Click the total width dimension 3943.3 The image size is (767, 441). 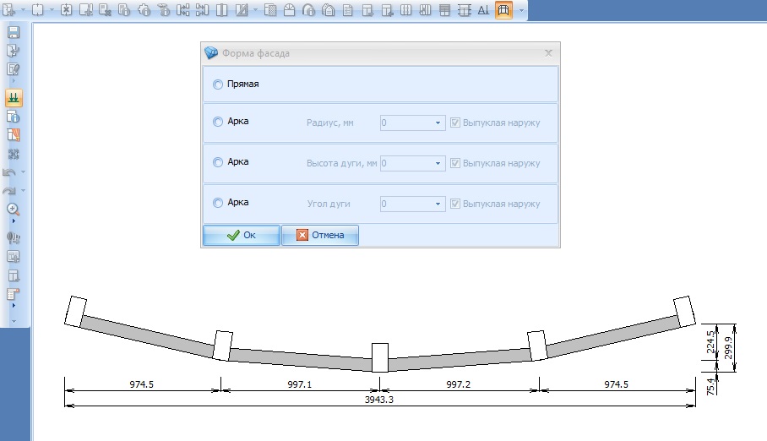pyautogui.click(x=379, y=400)
